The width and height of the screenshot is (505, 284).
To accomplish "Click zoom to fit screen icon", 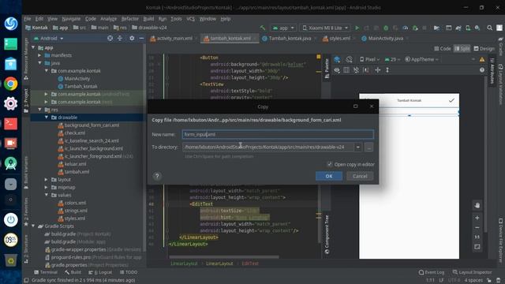I will coord(477,247).
